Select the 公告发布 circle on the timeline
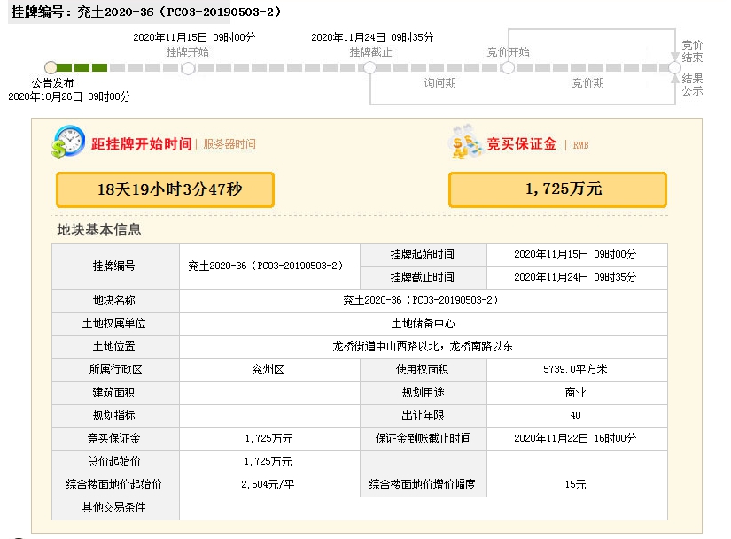 pyautogui.click(x=51, y=67)
